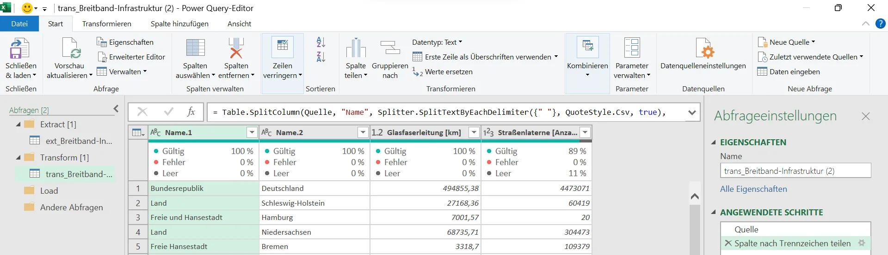888x255 pixels.
Task: Open the Quick Access Toolbar customize arrow
Action: [x=44, y=8]
